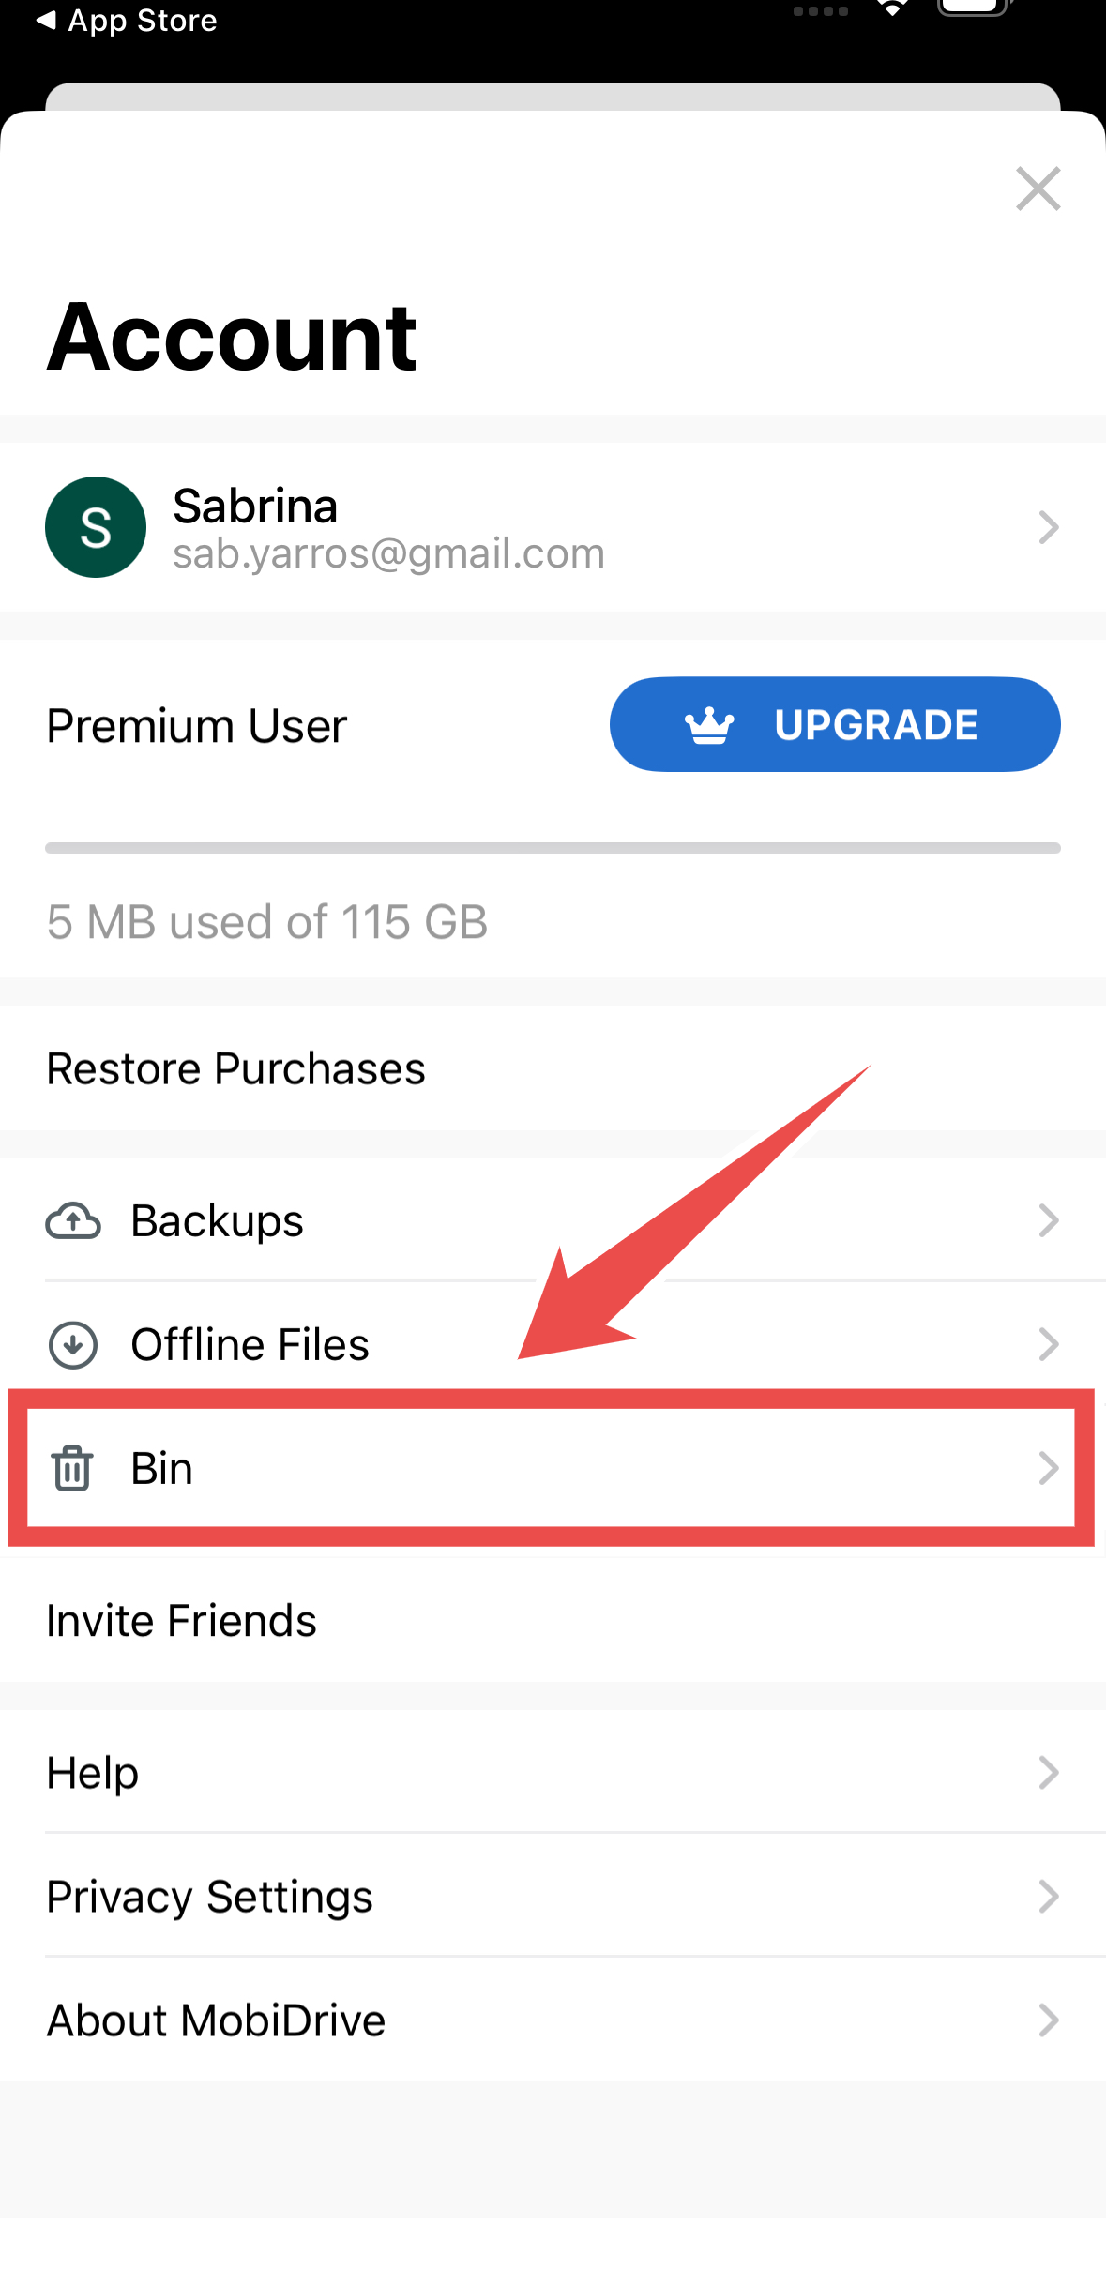Open the Bin chevron arrow

pos(1049,1468)
